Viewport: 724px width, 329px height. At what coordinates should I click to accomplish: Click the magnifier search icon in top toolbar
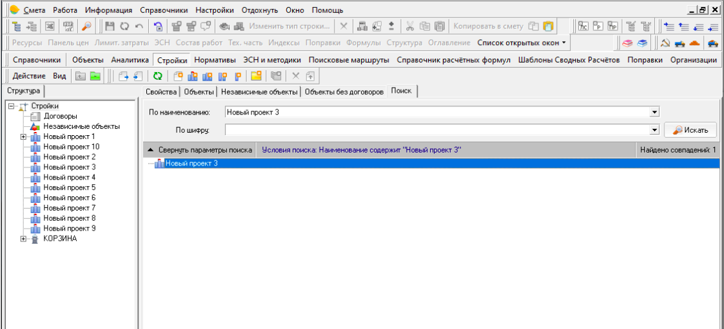[x=86, y=26]
